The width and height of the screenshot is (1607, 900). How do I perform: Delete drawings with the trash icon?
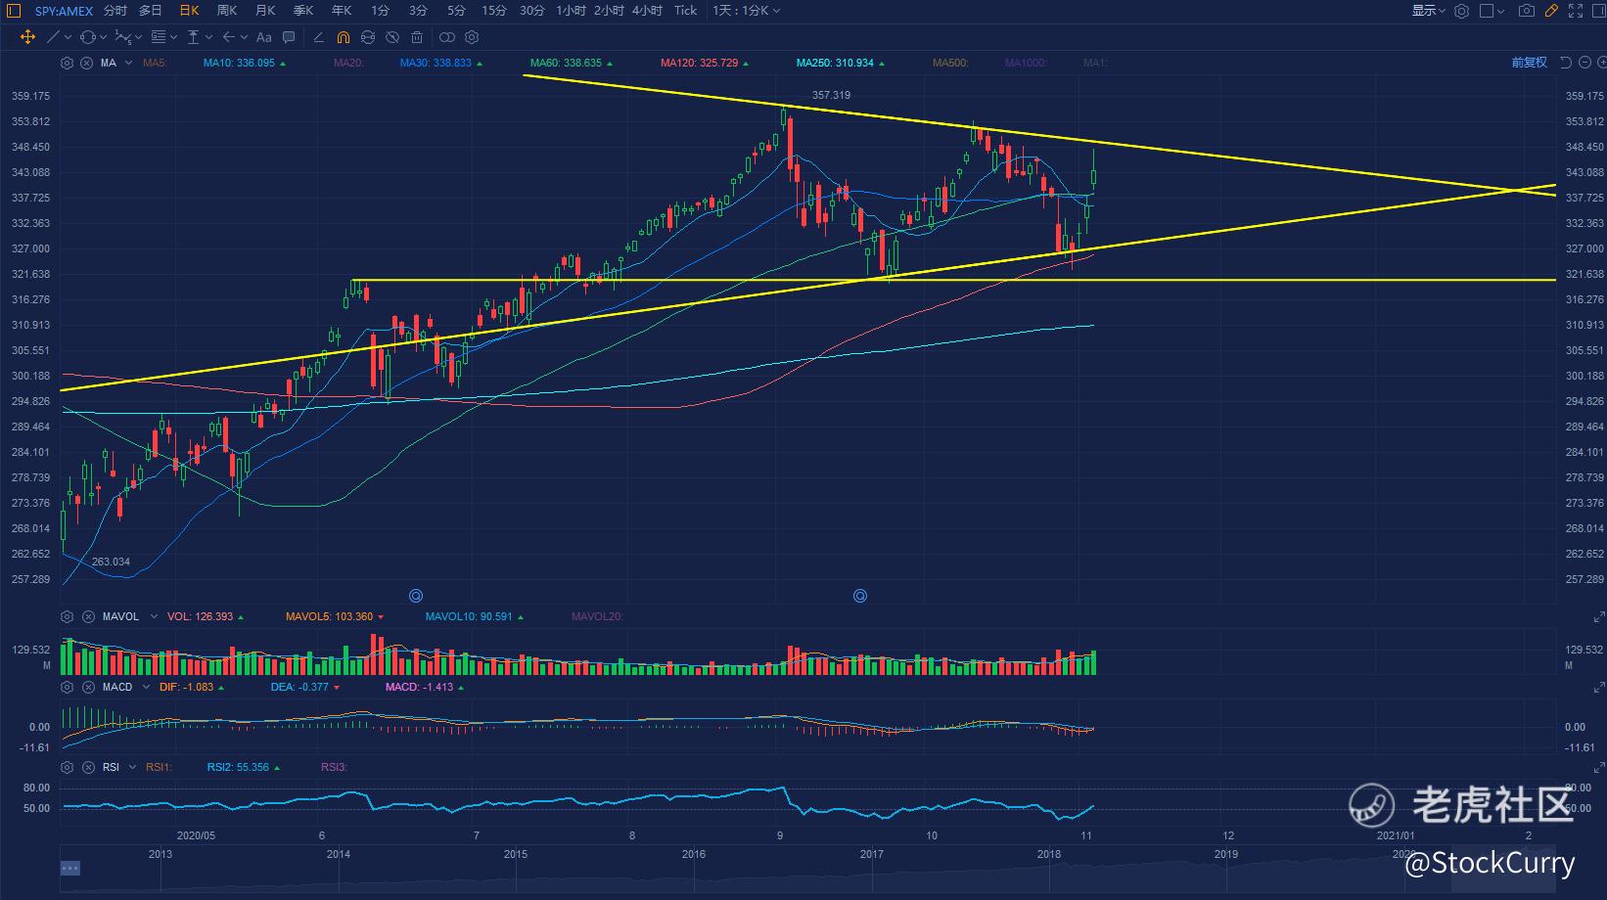[417, 37]
